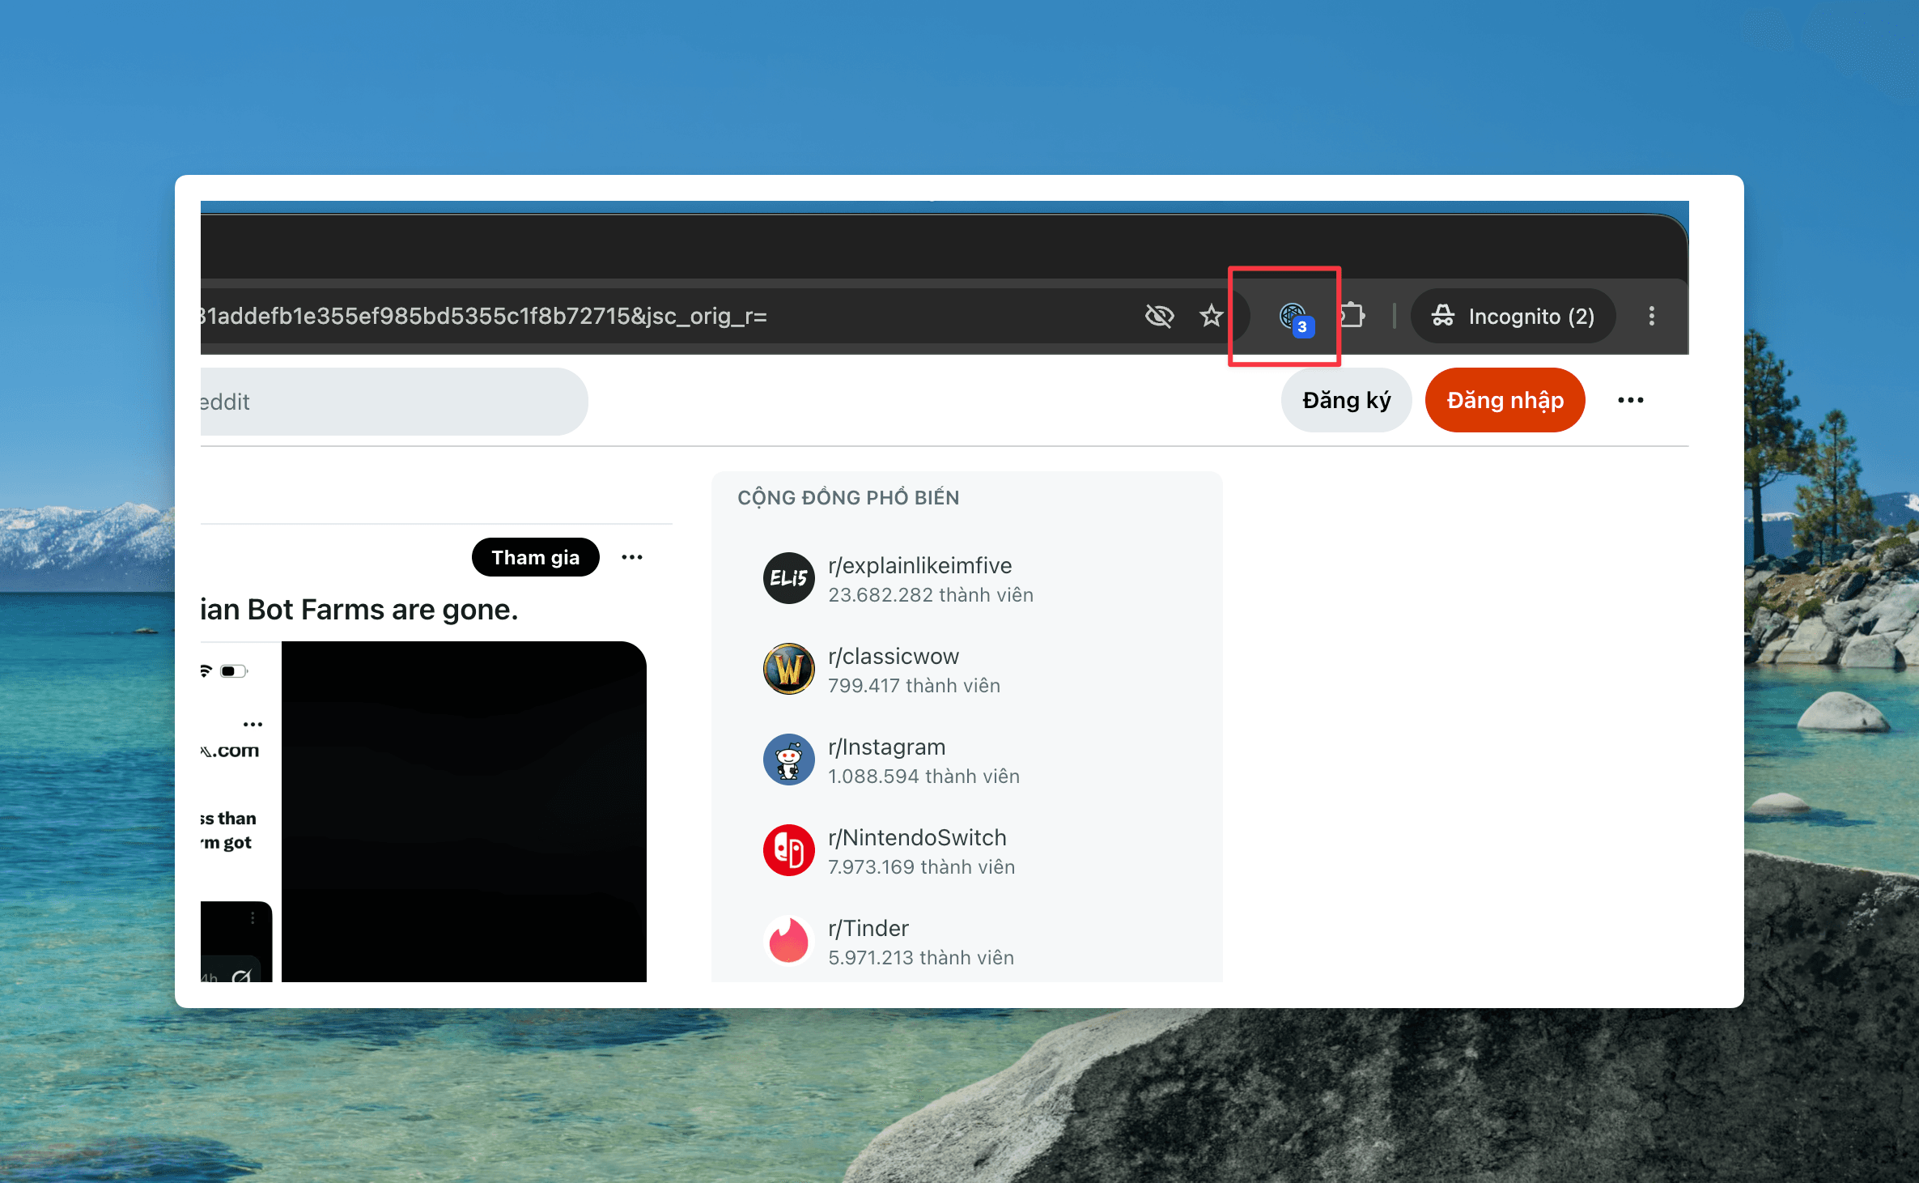The height and width of the screenshot is (1183, 1919).
Task: Click the '7.973.169 thành viên' member count
Action: pos(921,867)
